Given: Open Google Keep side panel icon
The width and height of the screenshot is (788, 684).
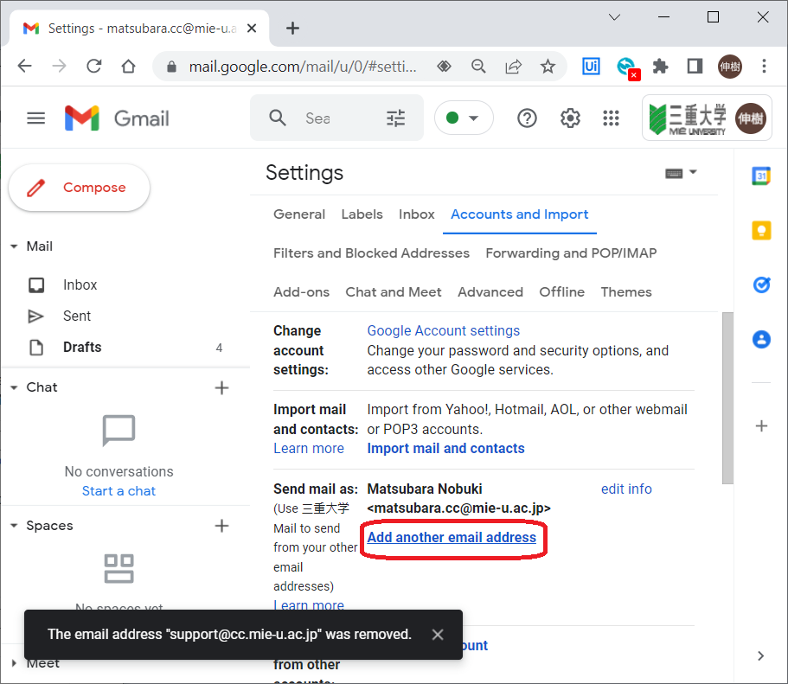Looking at the screenshot, I should click(x=761, y=231).
